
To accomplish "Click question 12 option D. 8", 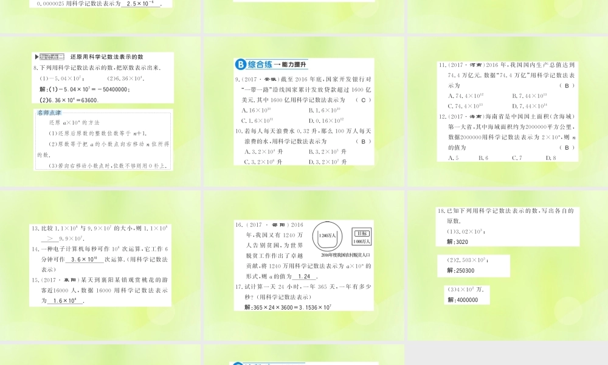I will tap(551, 158).
